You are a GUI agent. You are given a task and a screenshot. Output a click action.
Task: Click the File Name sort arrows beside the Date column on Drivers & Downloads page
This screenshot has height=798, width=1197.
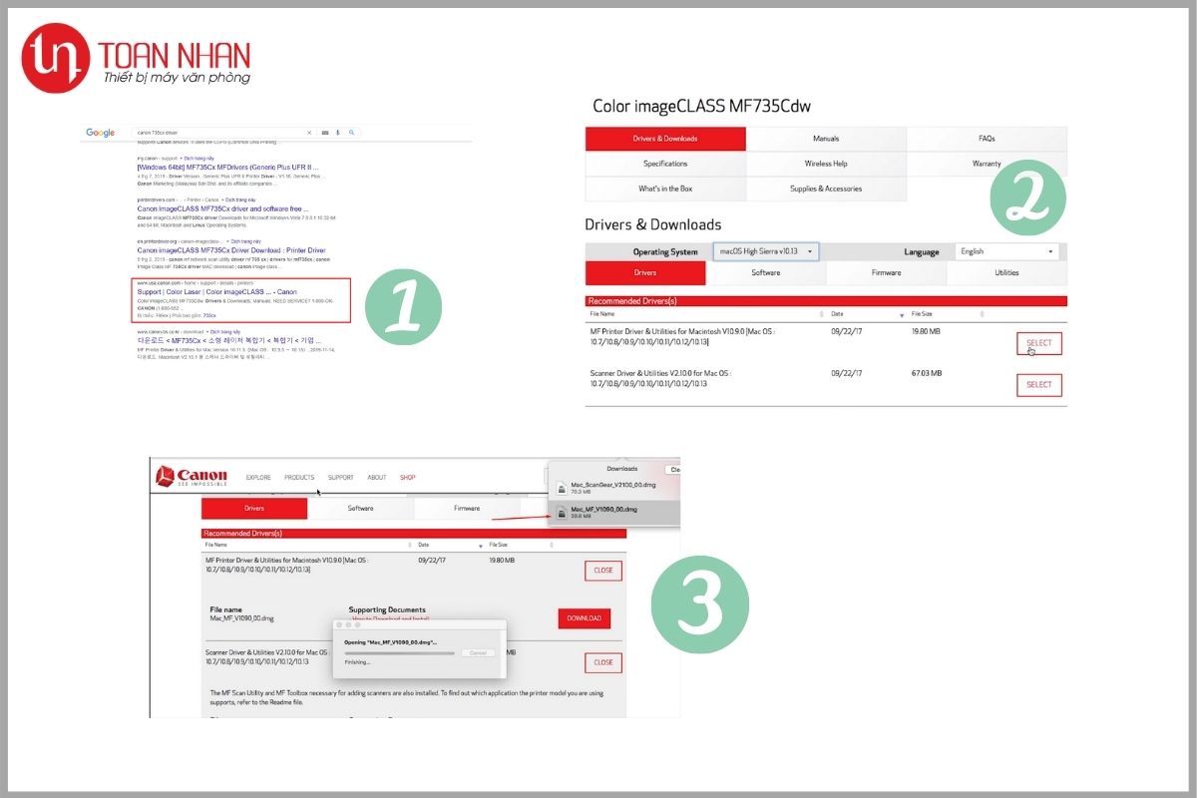coord(821,314)
